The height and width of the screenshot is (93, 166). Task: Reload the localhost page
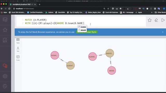tap(9, 9)
